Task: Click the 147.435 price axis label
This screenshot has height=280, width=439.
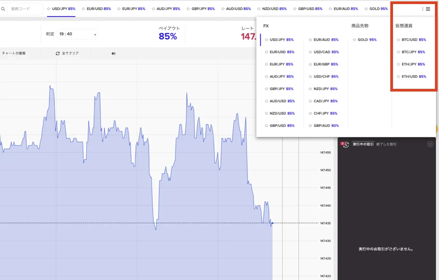Action: [325, 223]
